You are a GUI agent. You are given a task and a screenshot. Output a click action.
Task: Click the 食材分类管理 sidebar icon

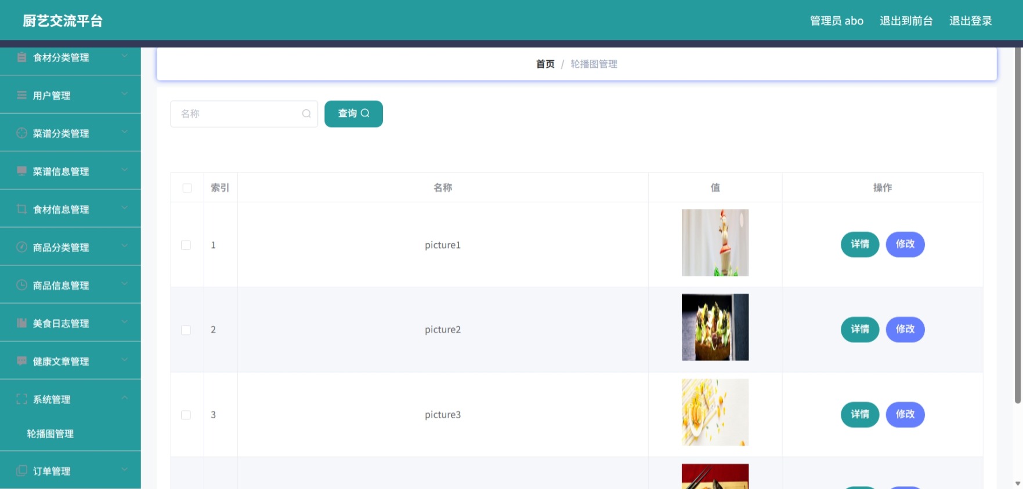[21, 57]
